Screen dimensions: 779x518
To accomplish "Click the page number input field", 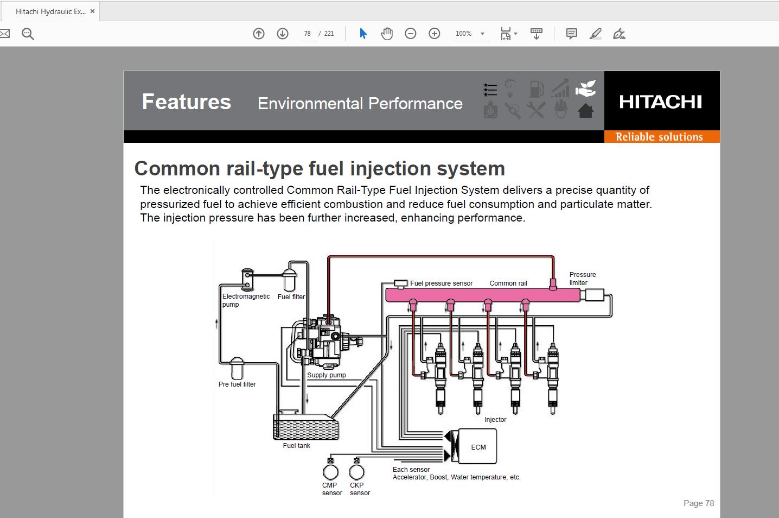I will pyautogui.click(x=307, y=33).
